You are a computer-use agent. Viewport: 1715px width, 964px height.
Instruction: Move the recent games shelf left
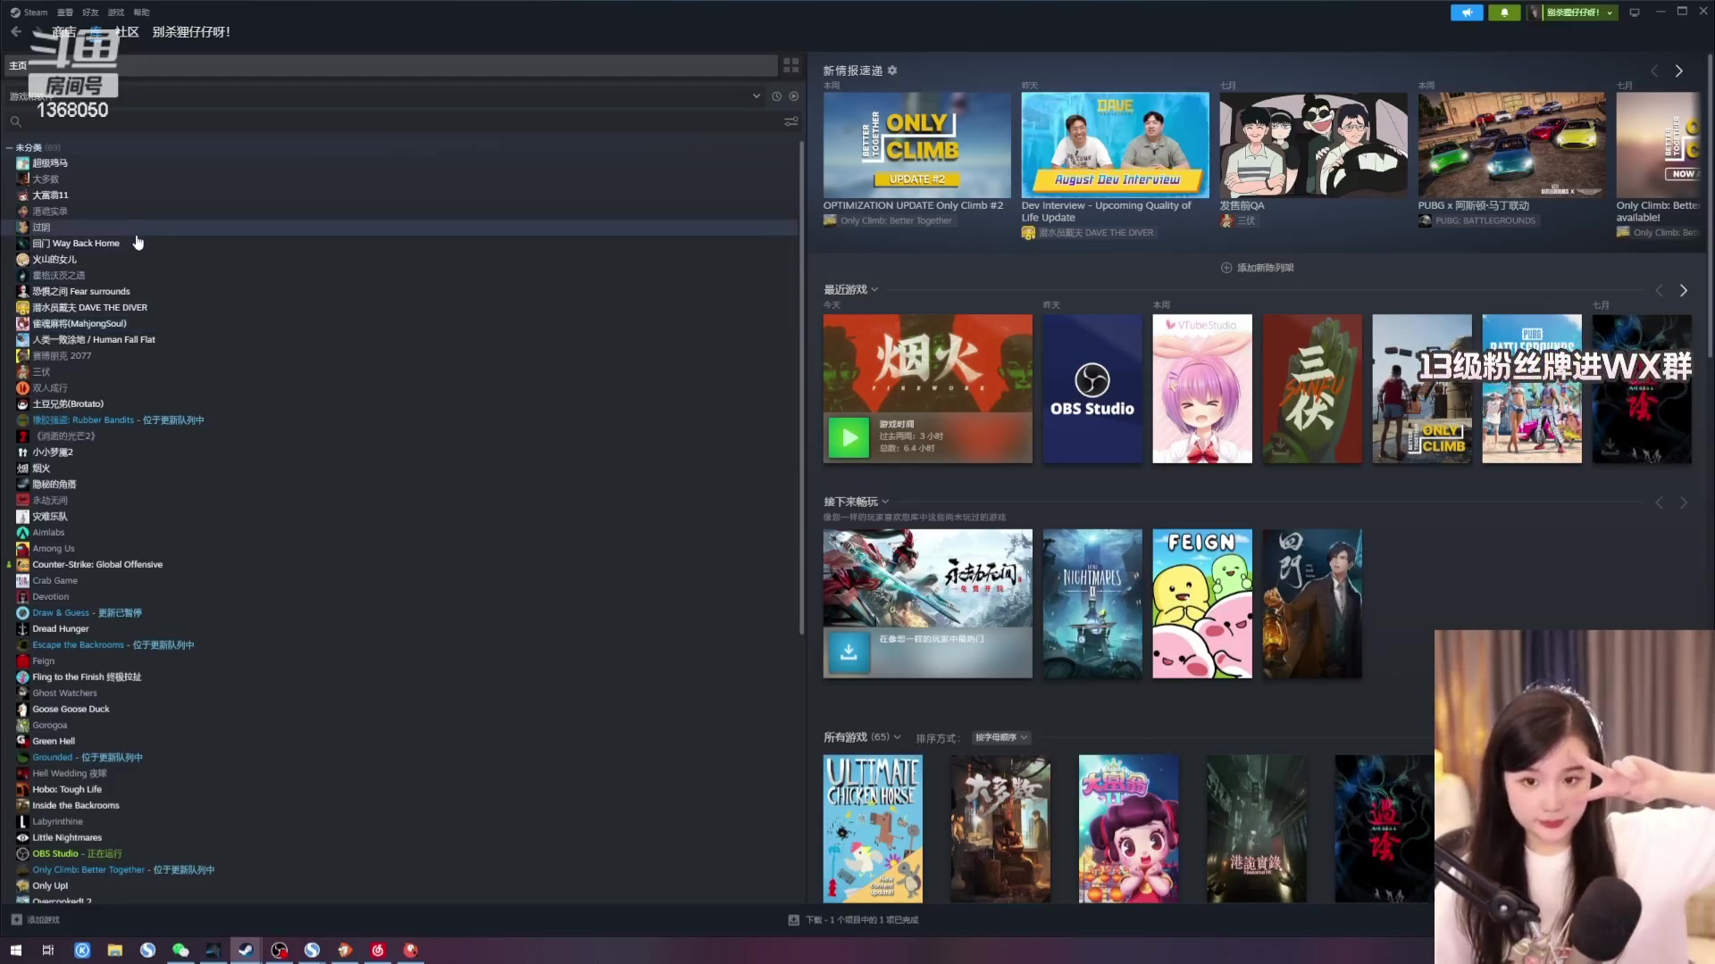coord(1659,291)
